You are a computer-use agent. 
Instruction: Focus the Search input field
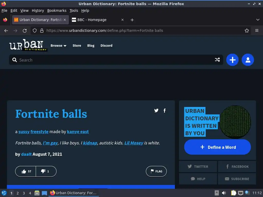[116, 60]
